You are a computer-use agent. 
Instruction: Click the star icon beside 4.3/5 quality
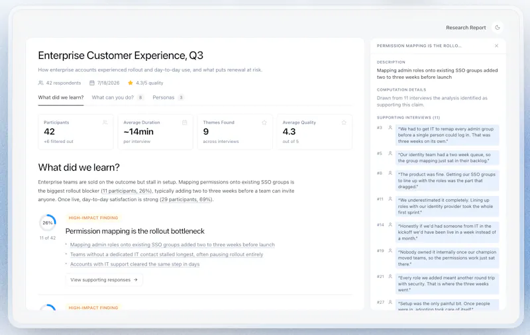pos(130,83)
